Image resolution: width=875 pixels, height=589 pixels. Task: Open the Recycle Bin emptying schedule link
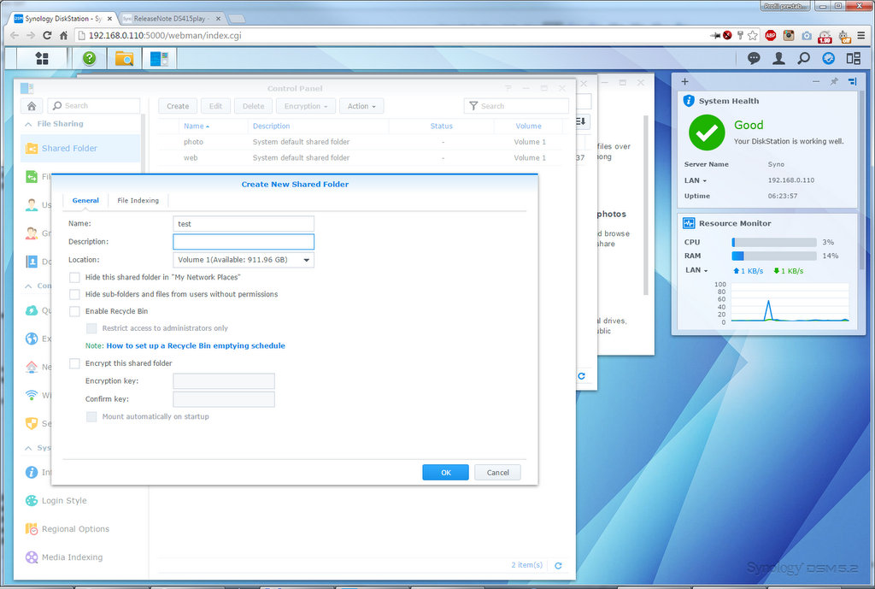click(x=196, y=345)
